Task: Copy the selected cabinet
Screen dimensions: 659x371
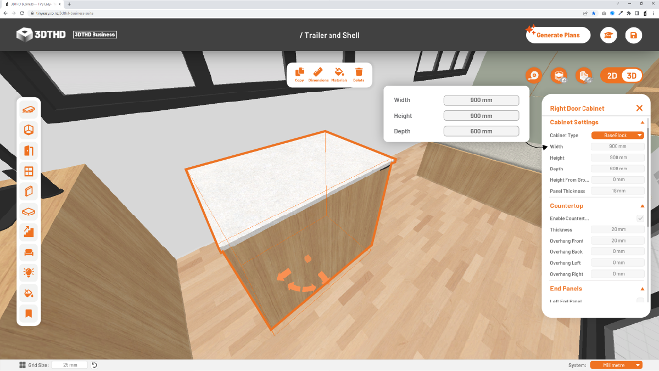Action: (x=299, y=75)
